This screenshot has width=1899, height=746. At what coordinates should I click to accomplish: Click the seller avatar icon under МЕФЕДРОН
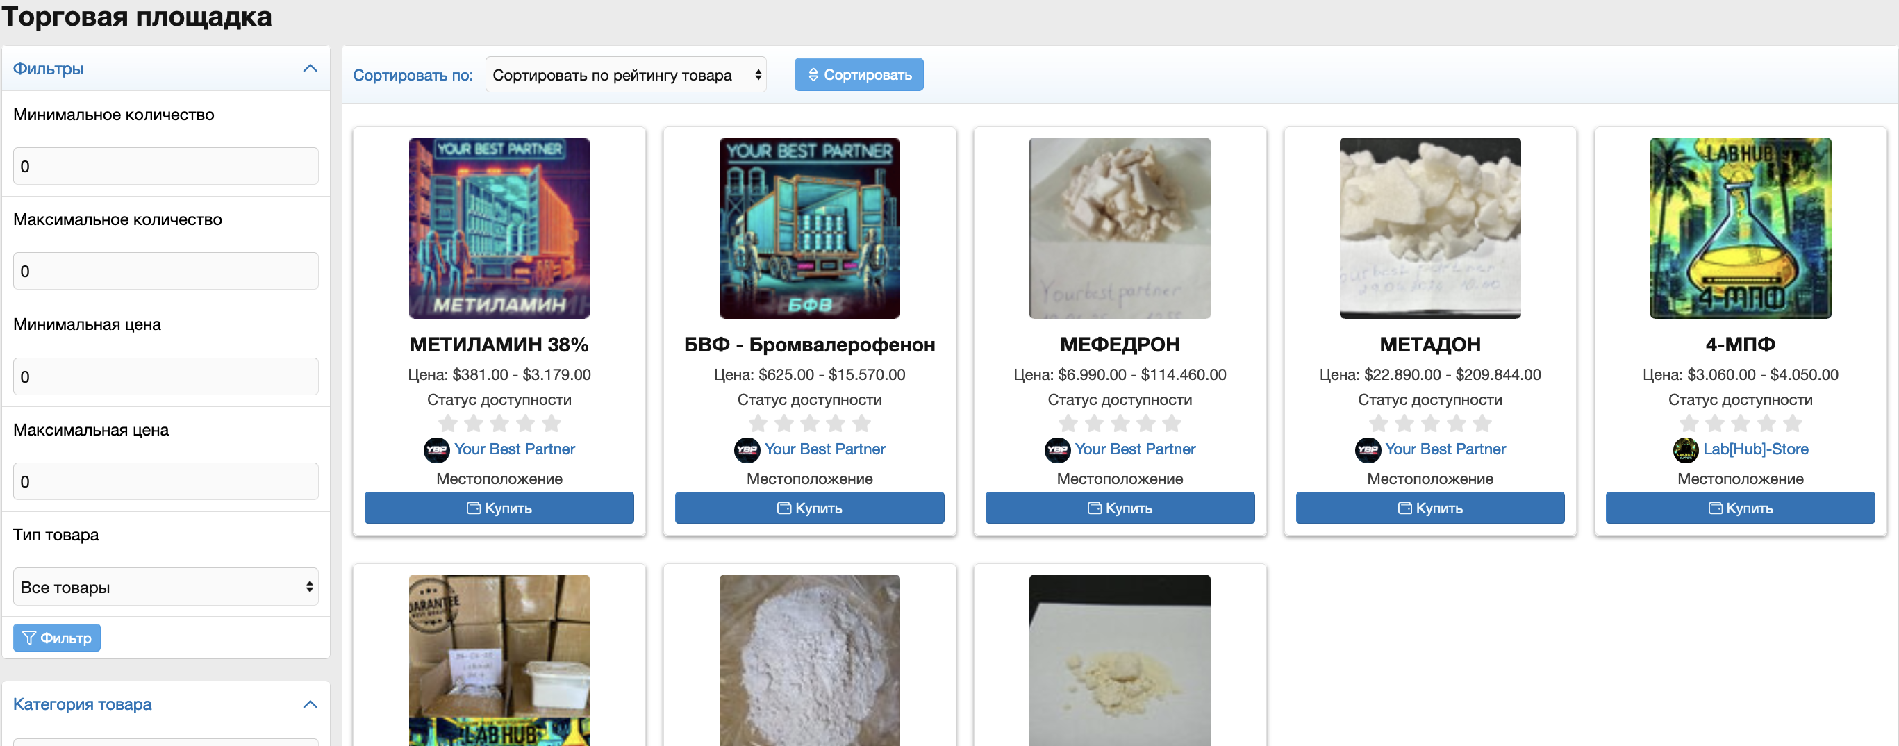pyautogui.click(x=1057, y=449)
